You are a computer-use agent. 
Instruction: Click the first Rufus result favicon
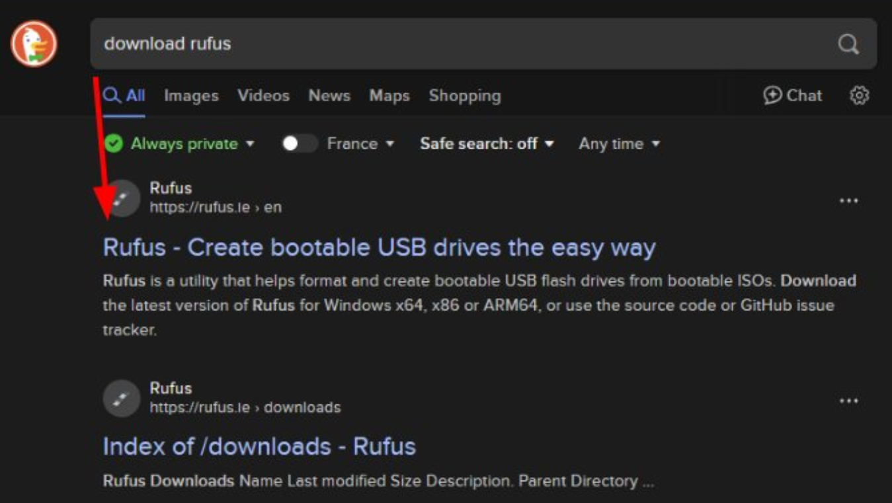[x=122, y=198]
